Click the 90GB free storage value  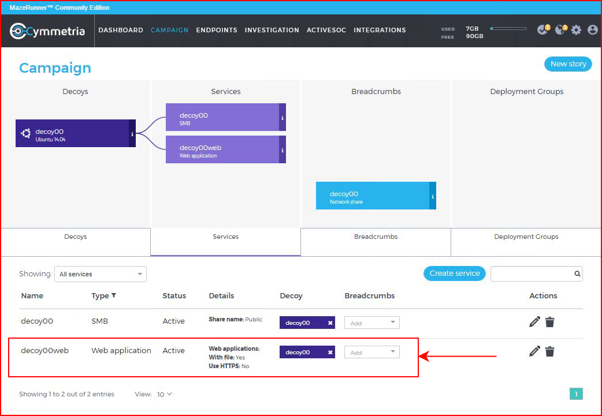click(474, 36)
